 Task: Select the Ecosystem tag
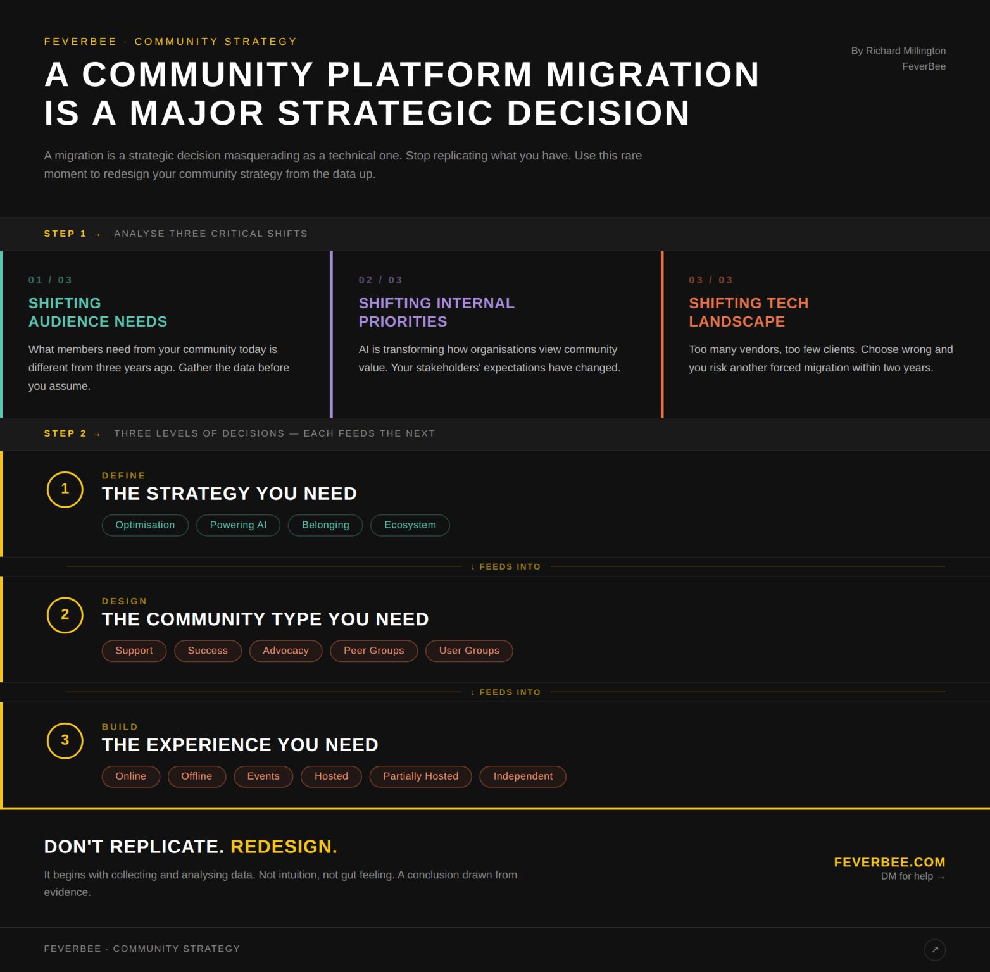pos(410,525)
